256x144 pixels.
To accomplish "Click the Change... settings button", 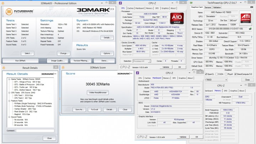I will click(64, 53).
